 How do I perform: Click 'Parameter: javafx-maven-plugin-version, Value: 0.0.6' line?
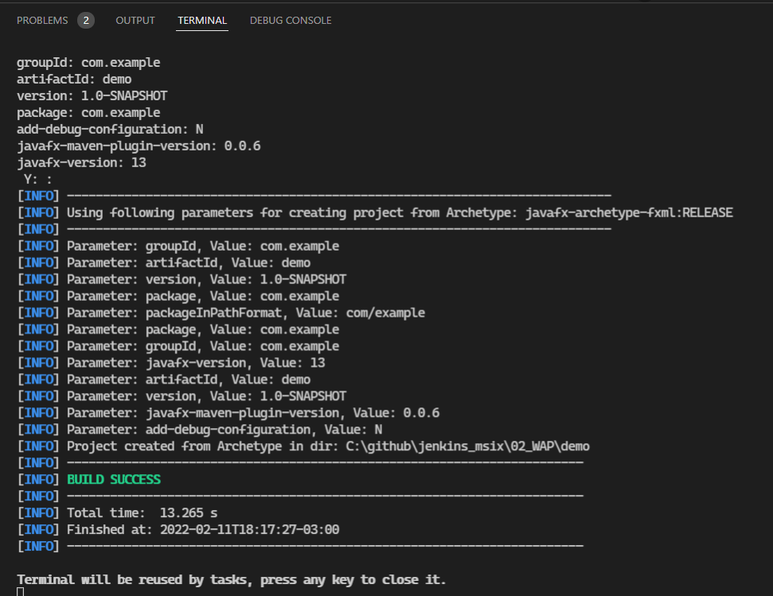click(228, 413)
